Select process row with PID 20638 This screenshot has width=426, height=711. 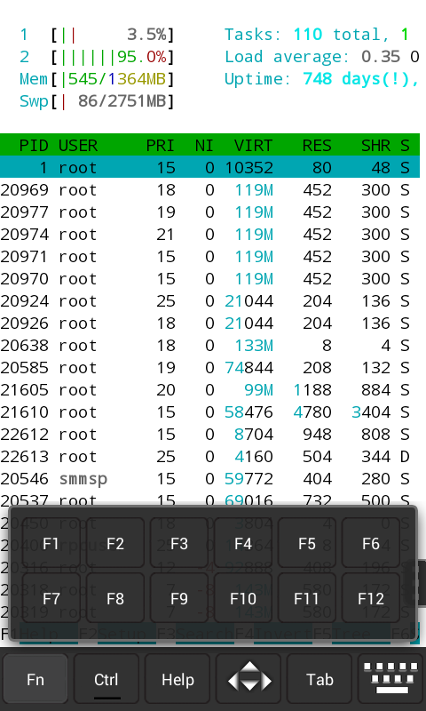[x=209, y=345]
